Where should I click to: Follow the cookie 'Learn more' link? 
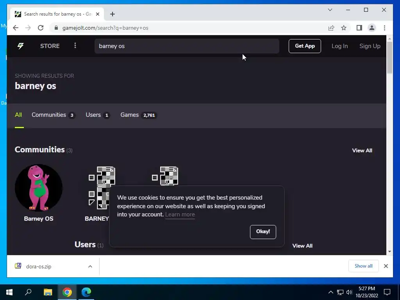(180, 214)
